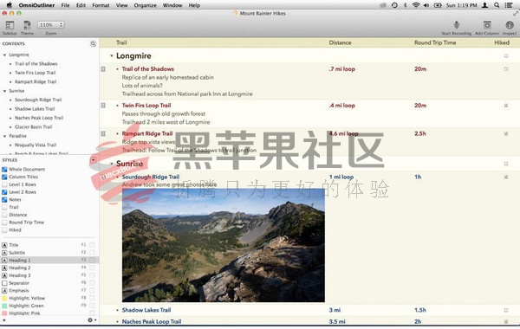The width and height of the screenshot is (520, 329).
Task: Open the styles gear action menu
Action: click(x=92, y=320)
